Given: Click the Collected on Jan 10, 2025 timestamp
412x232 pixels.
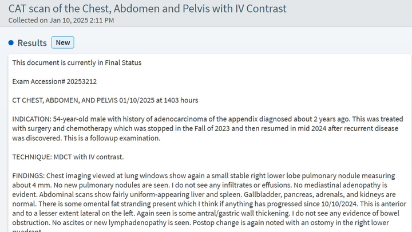Looking at the screenshot, I should [61, 20].
